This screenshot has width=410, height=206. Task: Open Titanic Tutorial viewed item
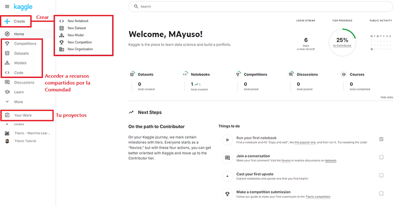(x=25, y=141)
